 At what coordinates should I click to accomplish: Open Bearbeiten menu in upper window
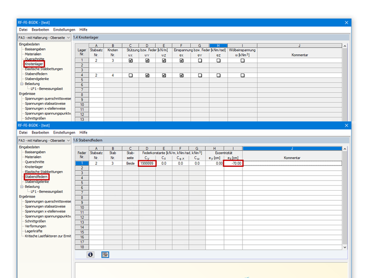point(40,30)
